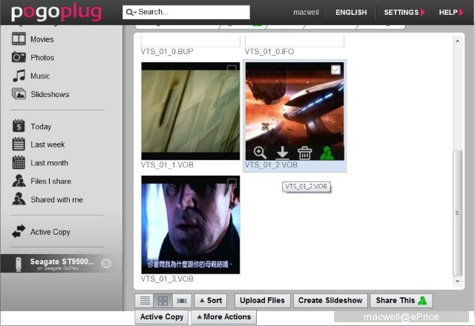Select the Last month calendar icon

(19, 162)
